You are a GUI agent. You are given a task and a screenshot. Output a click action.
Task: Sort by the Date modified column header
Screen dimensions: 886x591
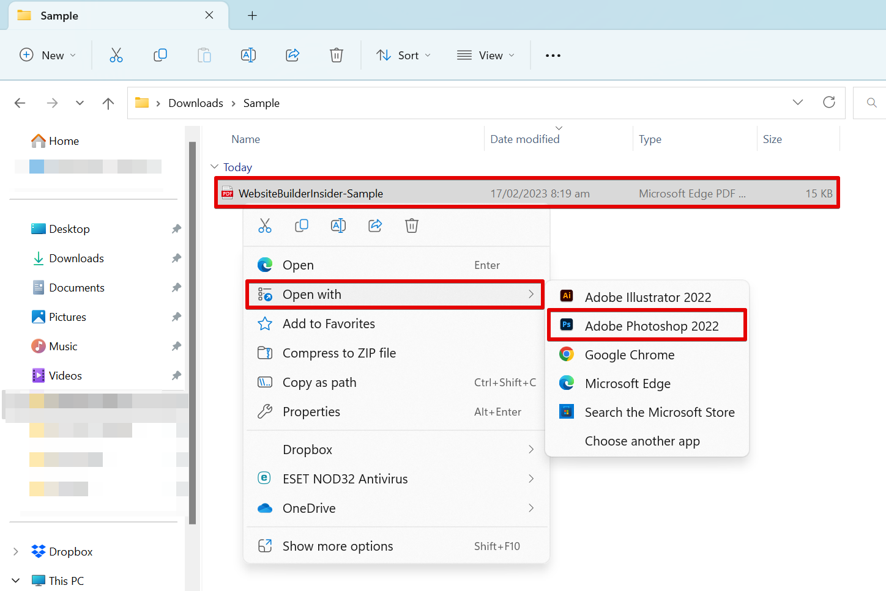coord(525,139)
